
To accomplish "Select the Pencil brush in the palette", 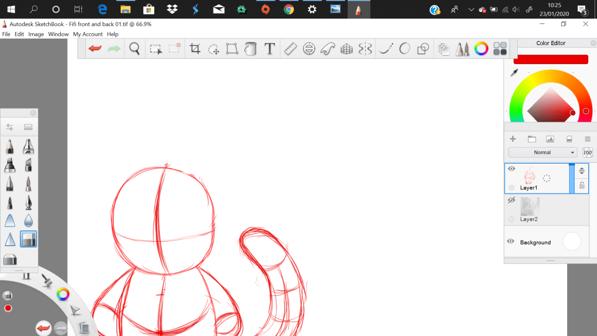I will click(x=10, y=147).
